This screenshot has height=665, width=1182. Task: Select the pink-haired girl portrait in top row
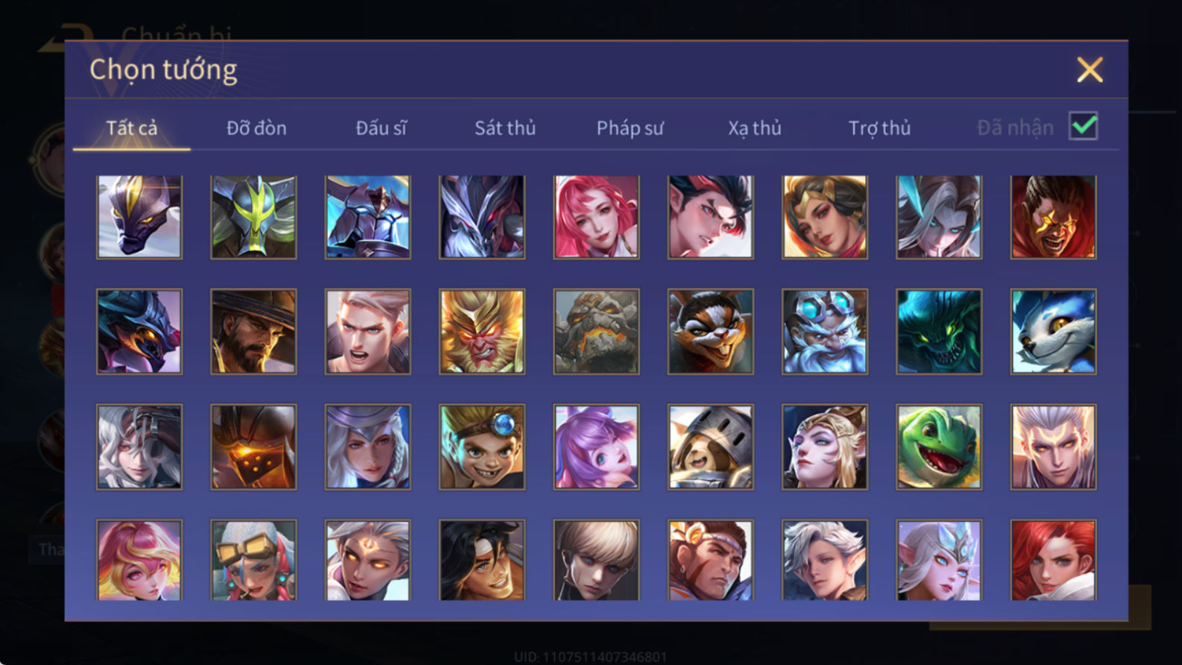coord(596,217)
